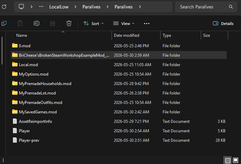Click the Copy icon in toolbar
This screenshot has height=164, width=241.
[4, 23]
